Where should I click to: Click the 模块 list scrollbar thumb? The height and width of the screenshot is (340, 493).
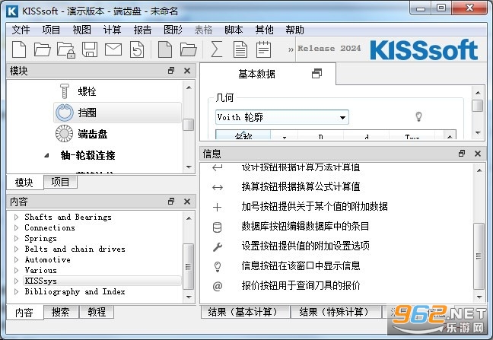(x=189, y=125)
